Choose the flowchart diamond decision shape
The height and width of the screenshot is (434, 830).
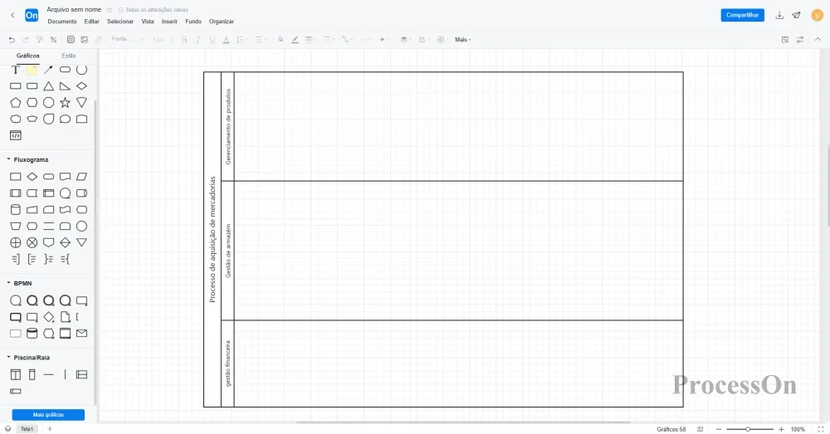coord(32,177)
